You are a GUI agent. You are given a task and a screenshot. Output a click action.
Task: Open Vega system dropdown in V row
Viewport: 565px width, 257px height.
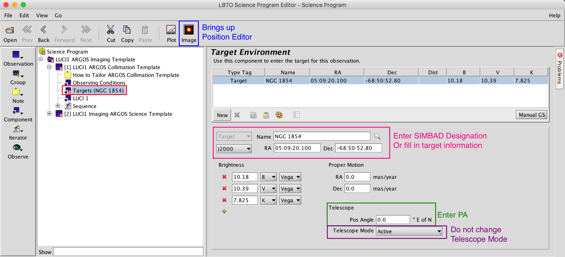[x=291, y=189]
